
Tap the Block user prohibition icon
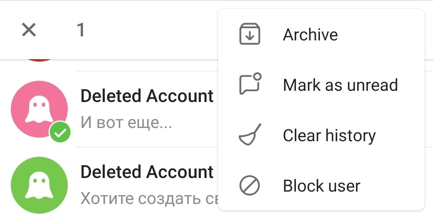[x=249, y=185]
